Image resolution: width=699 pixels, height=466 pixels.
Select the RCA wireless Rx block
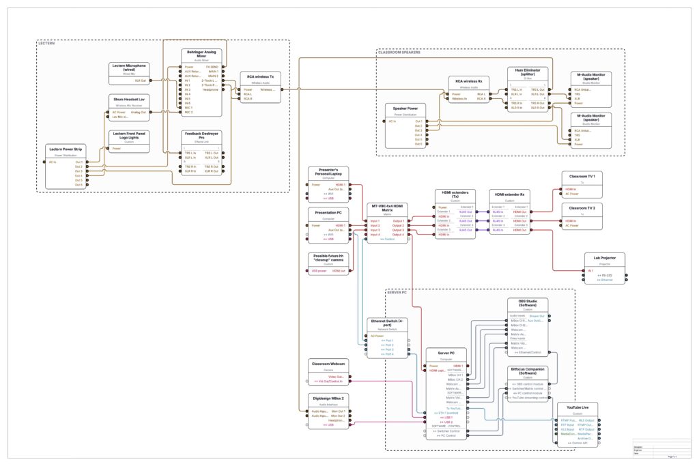coord(468,89)
